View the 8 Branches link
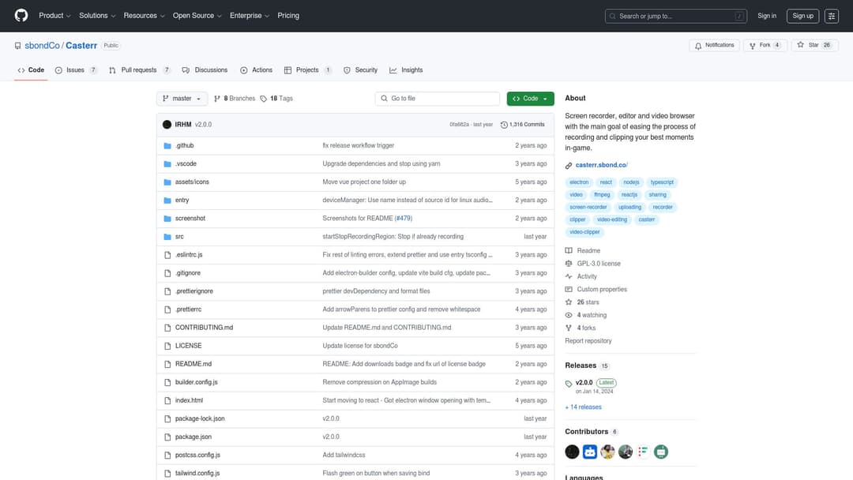Image resolution: width=853 pixels, height=480 pixels. click(235, 99)
